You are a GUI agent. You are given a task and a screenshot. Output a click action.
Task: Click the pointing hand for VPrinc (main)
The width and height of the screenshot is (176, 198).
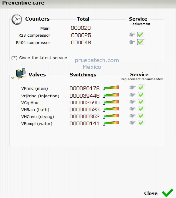click(133, 87)
